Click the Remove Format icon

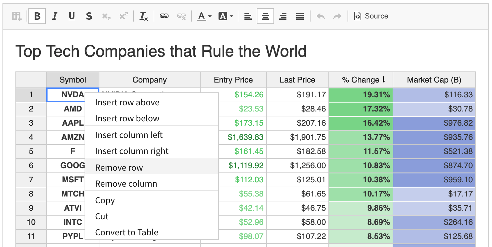coord(144,16)
